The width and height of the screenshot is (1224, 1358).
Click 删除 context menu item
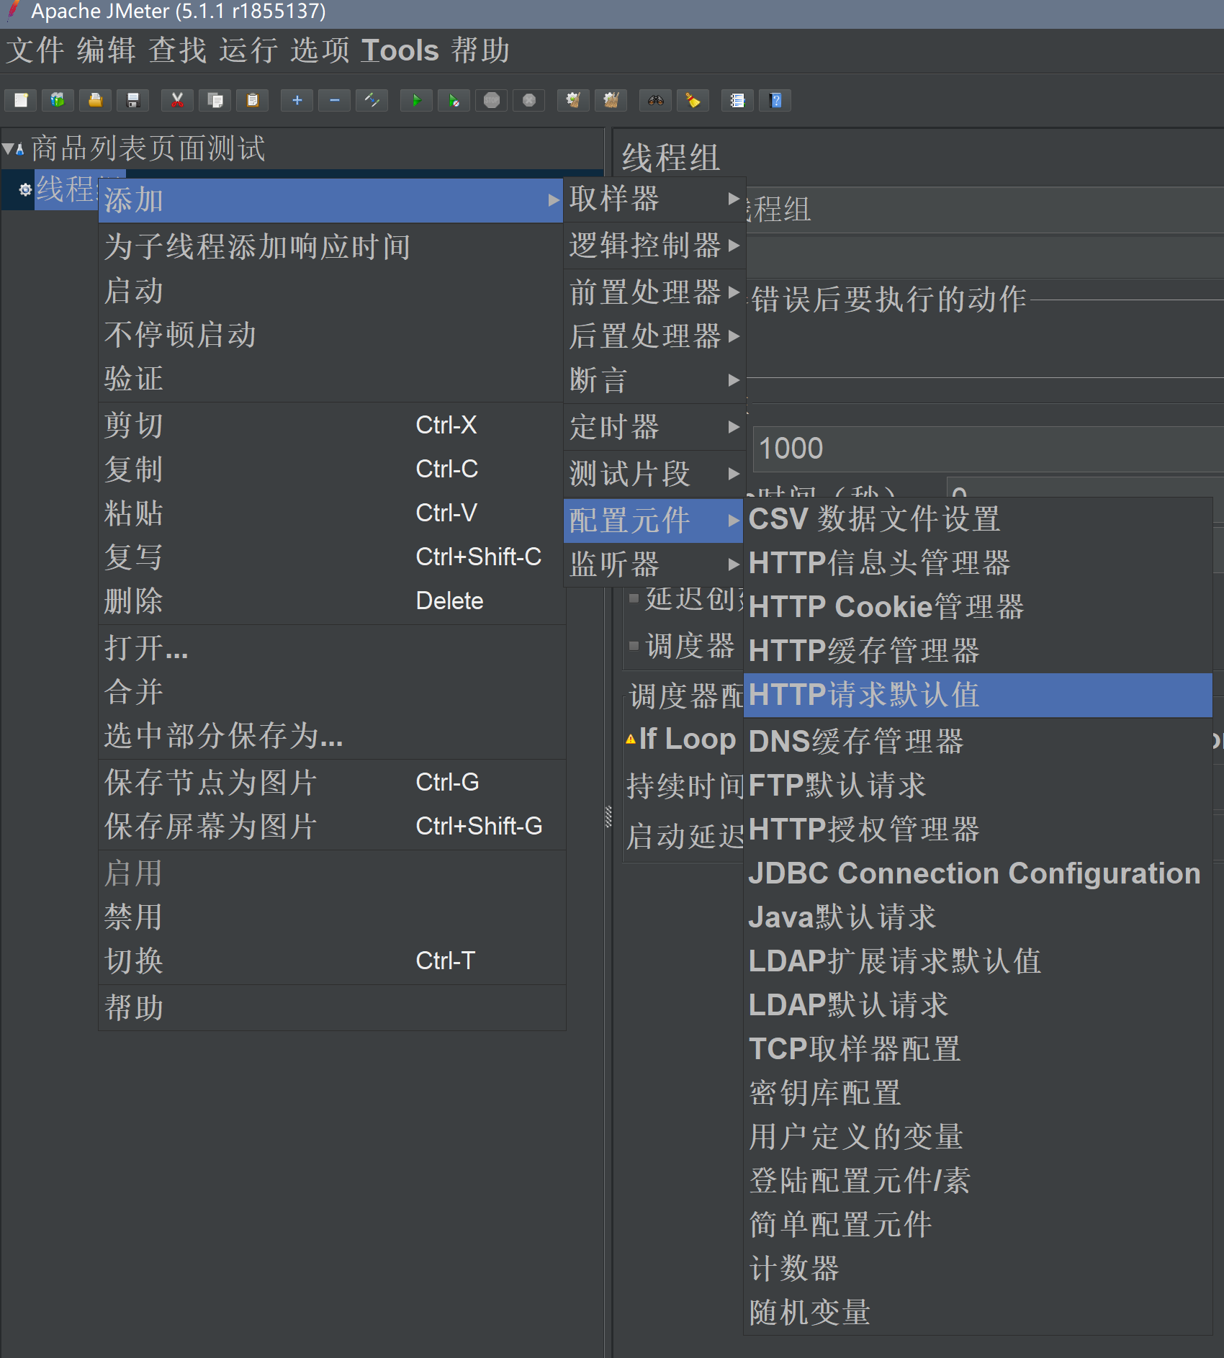(331, 601)
